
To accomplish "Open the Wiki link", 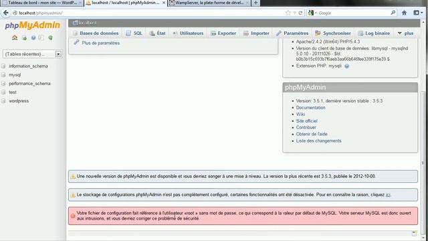I will click(x=300, y=114).
